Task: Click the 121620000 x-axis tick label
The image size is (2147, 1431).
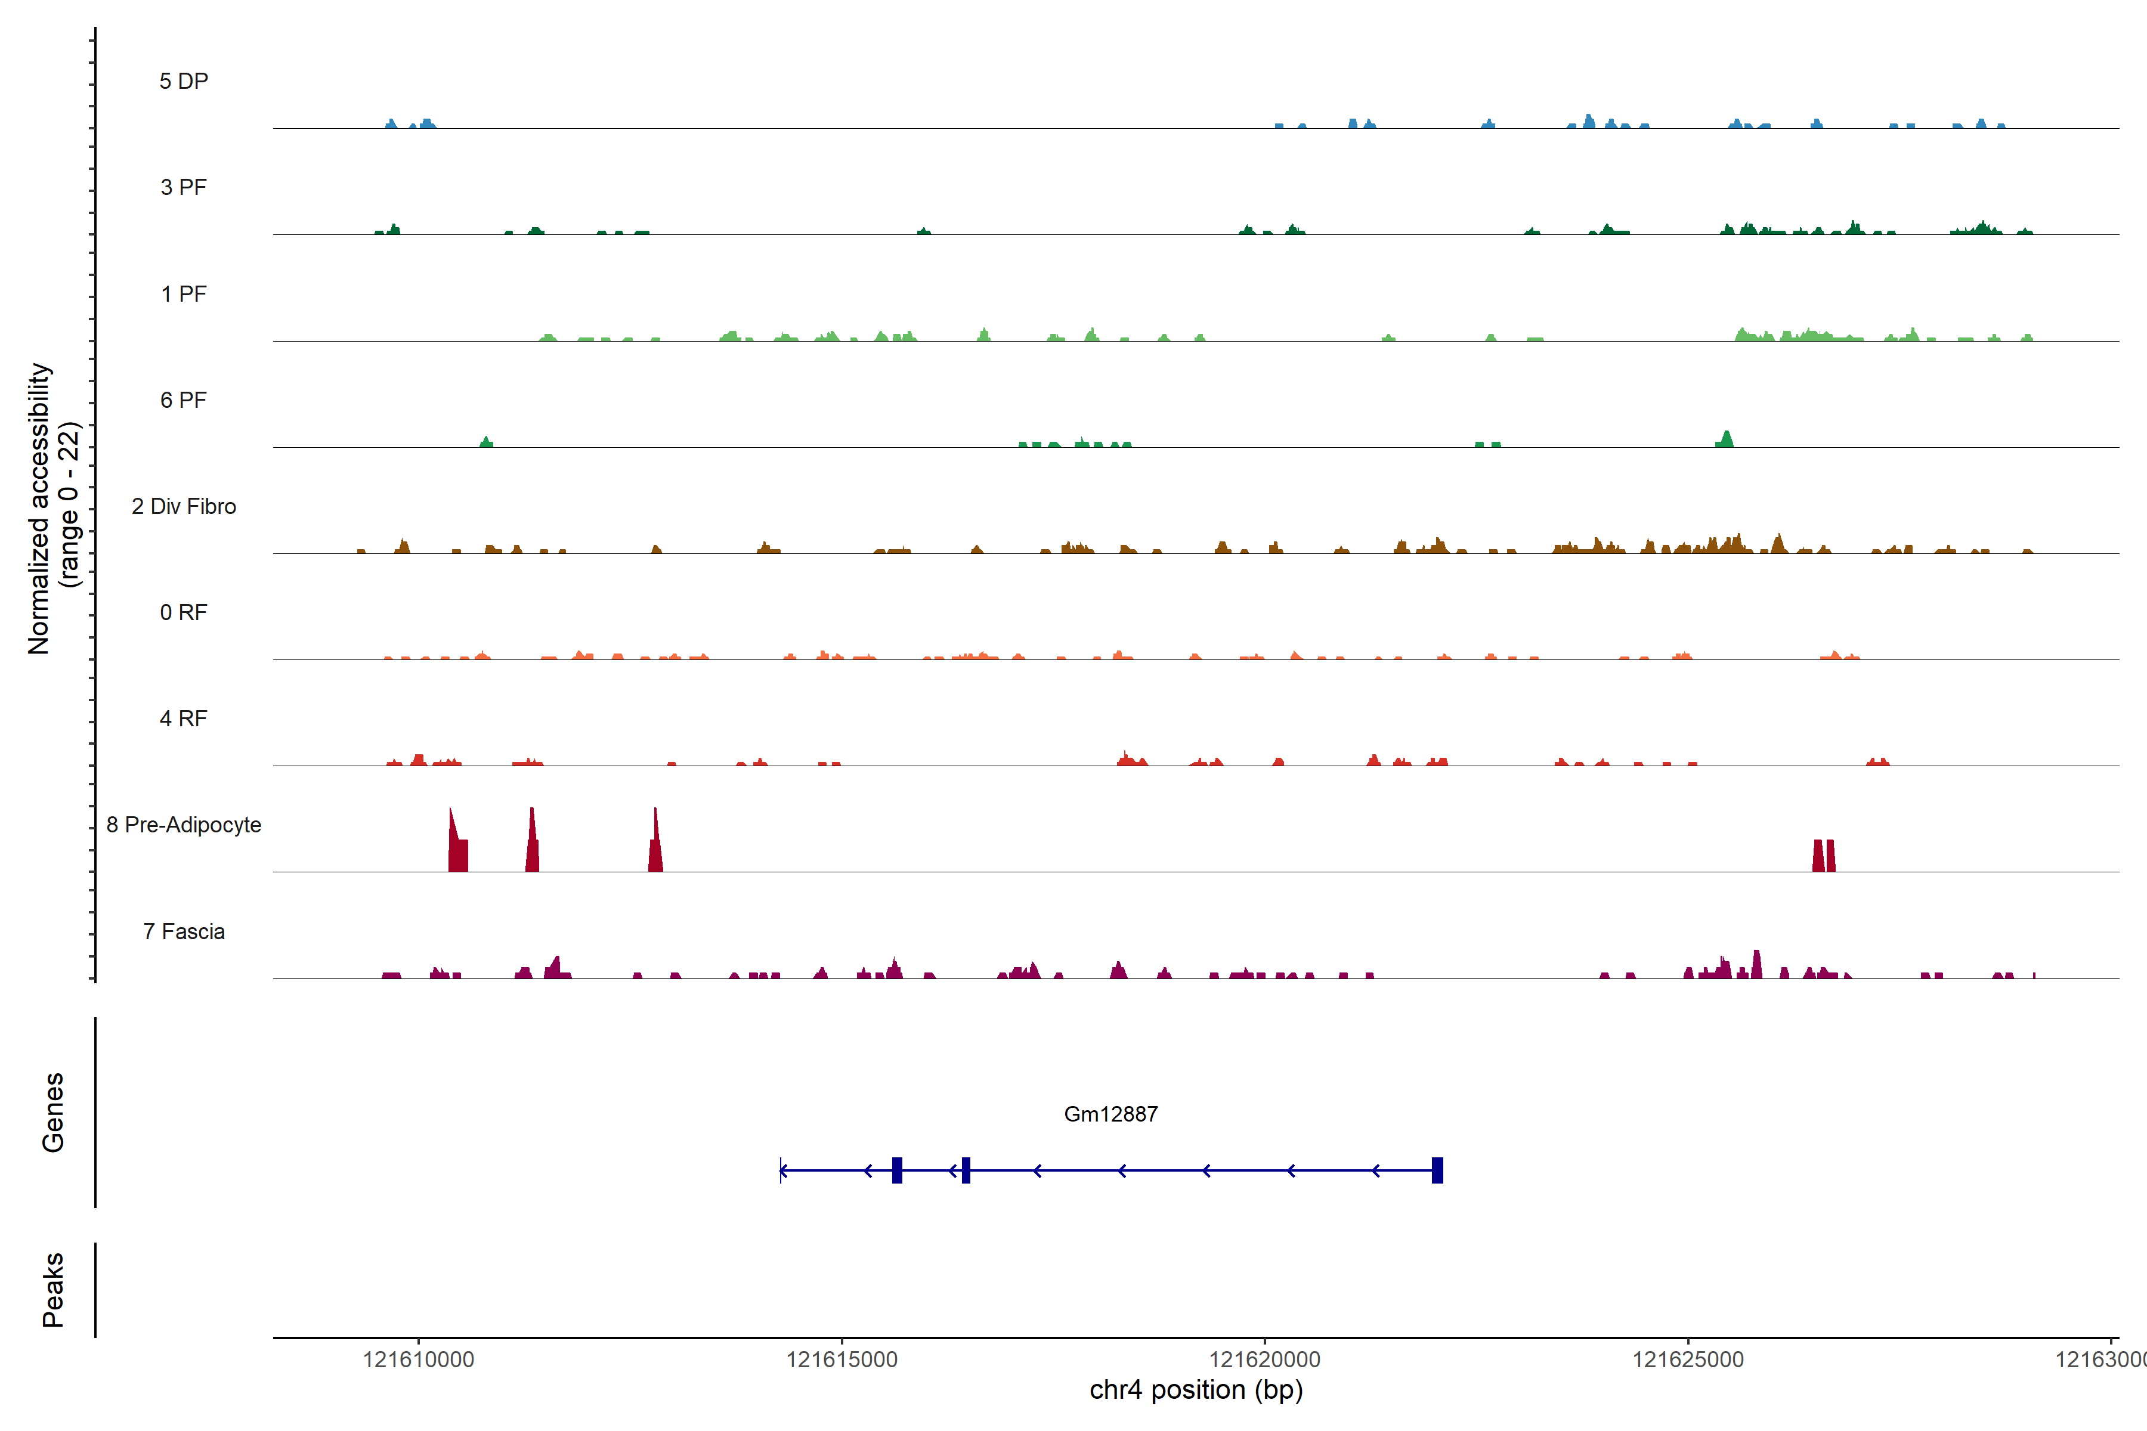Action: coord(1264,1360)
